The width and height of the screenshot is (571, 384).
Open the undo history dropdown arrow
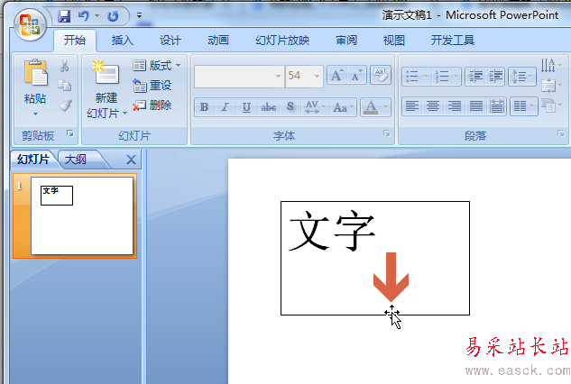97,15
